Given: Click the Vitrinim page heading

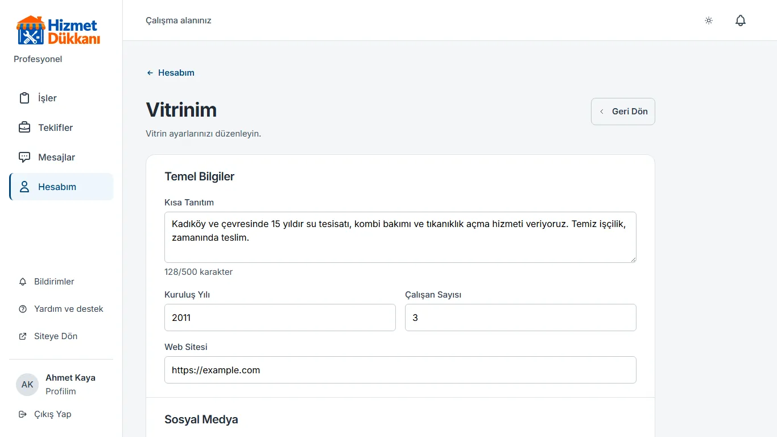Looking at the screenshot, I should point(181,110).
